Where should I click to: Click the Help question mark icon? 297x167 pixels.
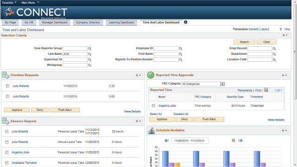(x=281, y=29)
